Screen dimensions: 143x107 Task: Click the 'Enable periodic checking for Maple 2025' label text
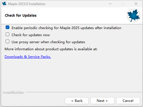pos(66,28)
